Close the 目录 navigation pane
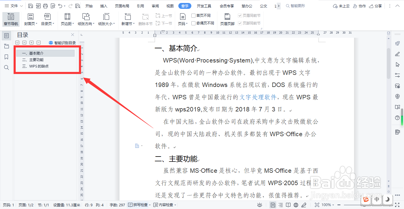 coord(73,35)
